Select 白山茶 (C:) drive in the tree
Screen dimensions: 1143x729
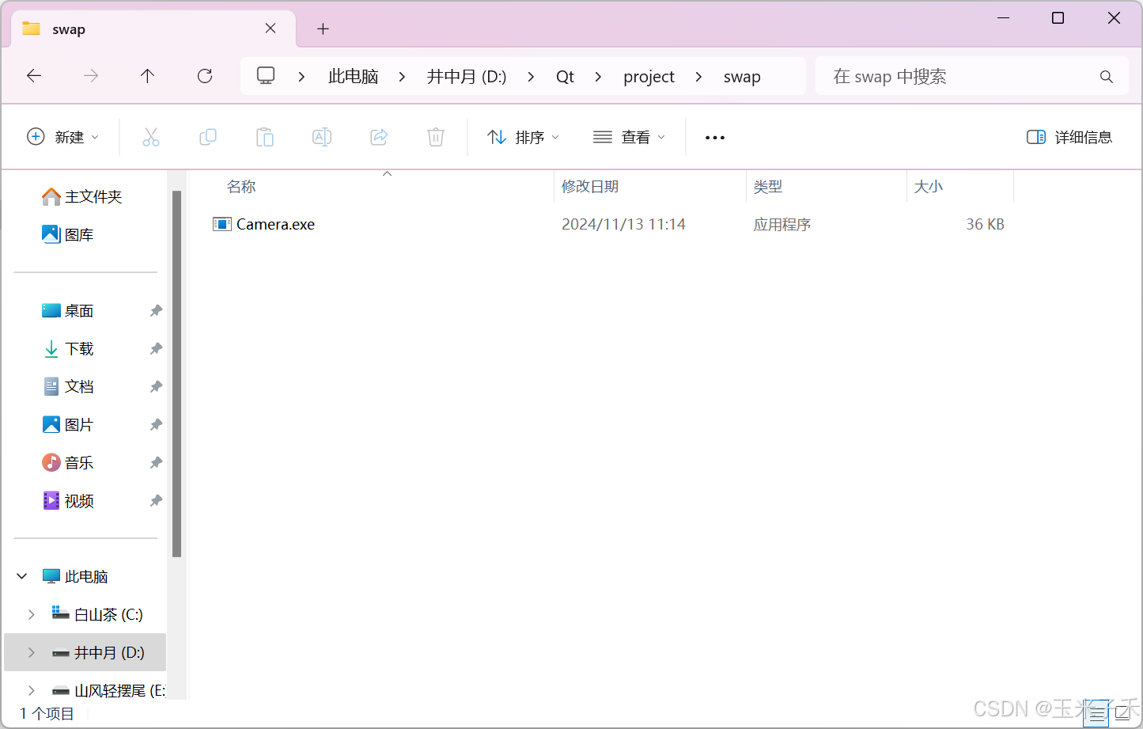[97, 614]
